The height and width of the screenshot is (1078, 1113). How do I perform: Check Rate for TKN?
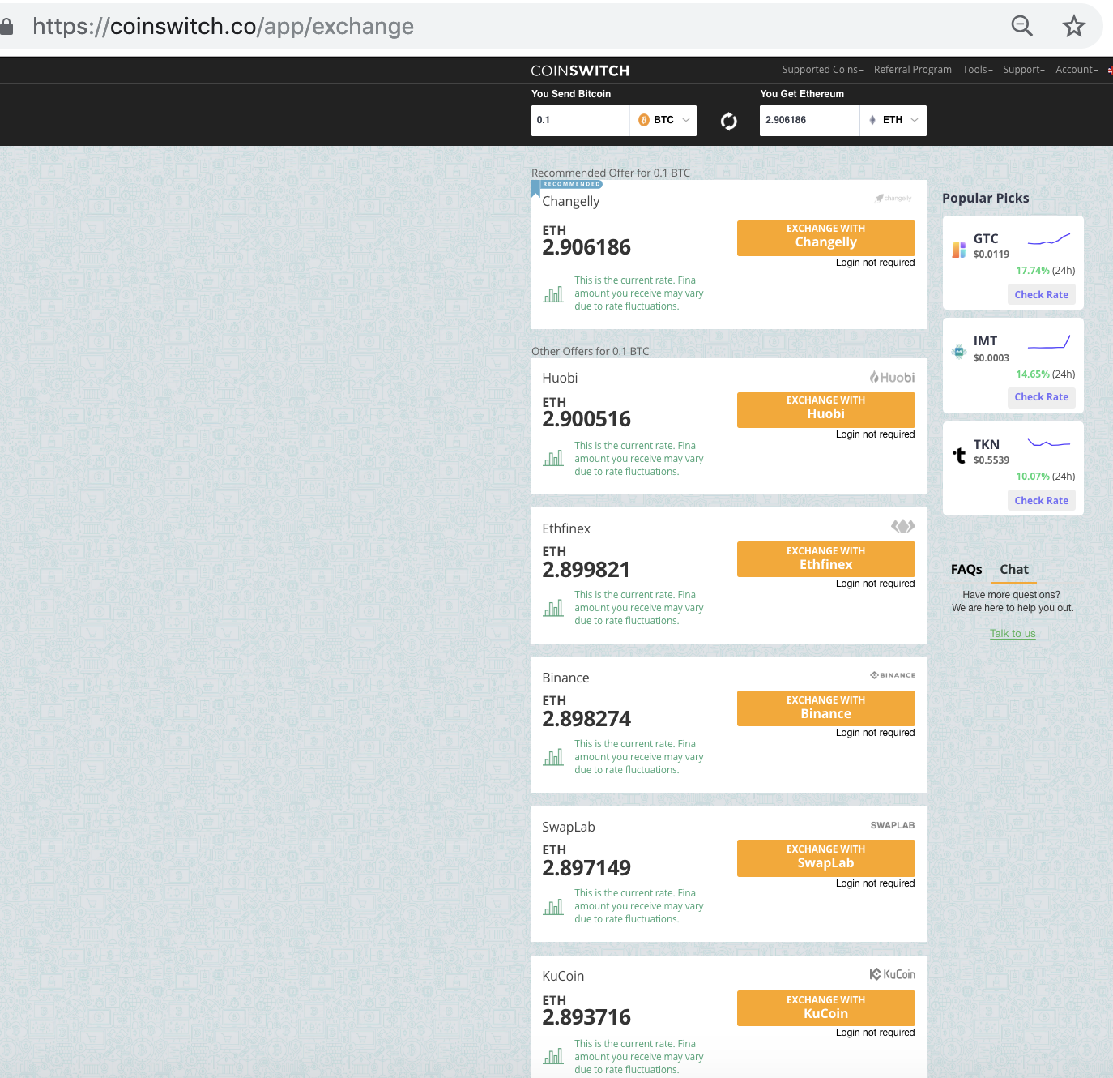point(1042,501)
